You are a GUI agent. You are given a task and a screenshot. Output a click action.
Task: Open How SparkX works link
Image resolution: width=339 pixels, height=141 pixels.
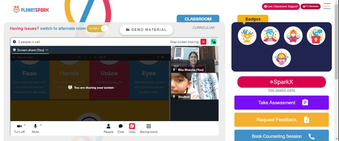[281, 90]
